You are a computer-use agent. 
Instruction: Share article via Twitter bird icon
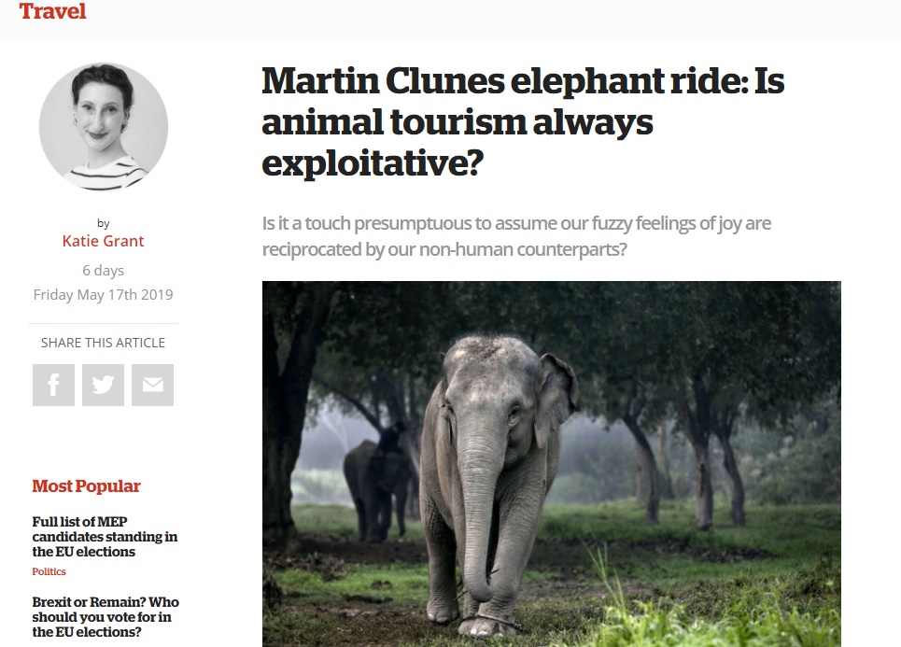(103, 385)
